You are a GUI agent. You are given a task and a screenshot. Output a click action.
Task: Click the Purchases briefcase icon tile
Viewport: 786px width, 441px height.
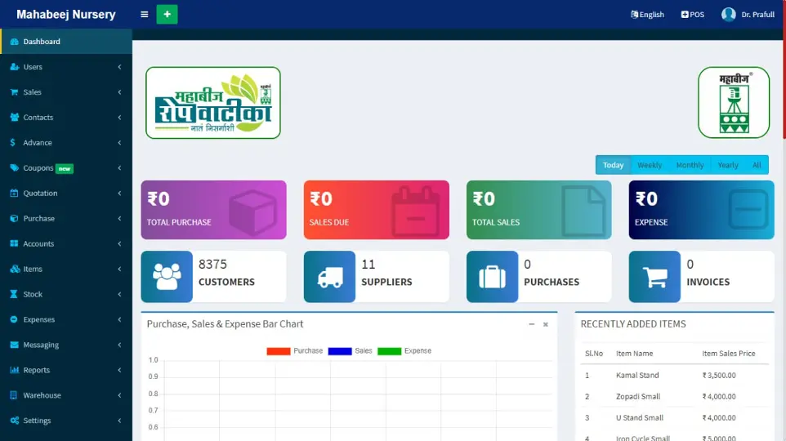tap(492, 277)
